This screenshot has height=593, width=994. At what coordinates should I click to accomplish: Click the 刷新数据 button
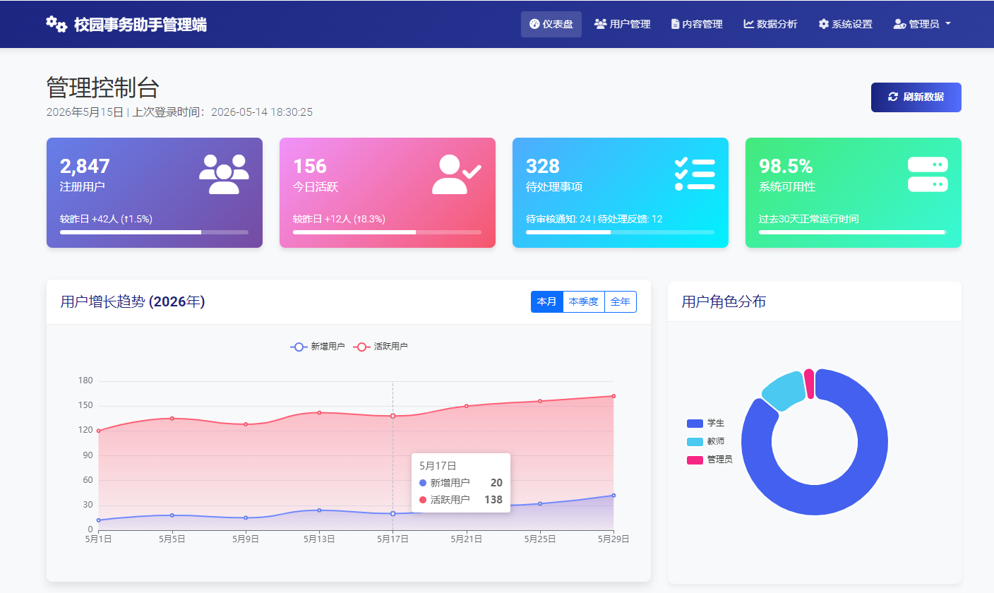coord(916,97)
